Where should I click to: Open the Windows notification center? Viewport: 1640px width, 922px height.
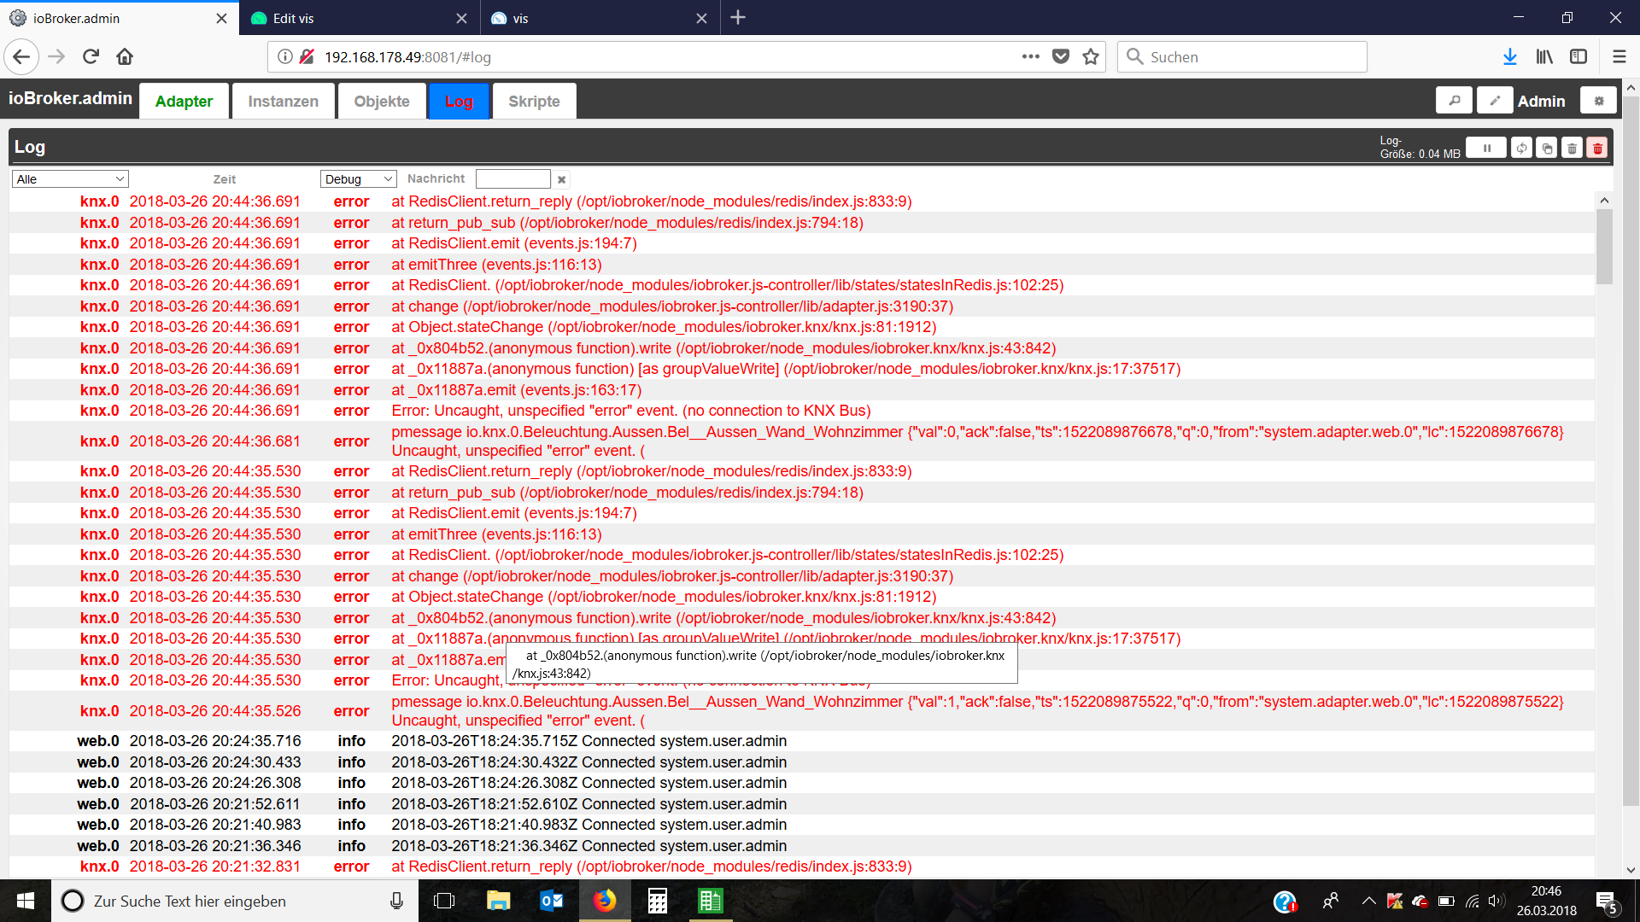tap(1607, 902)
